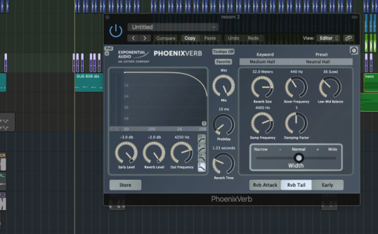Screen dimensions: 378x234
Task: Click the 4250 Hz frequency value
Action: click(x=182, y=137)
